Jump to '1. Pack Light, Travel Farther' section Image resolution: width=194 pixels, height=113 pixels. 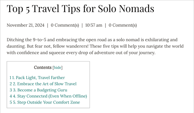point(37,78)
